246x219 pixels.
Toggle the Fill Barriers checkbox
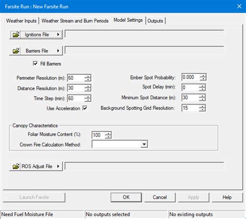35,63
